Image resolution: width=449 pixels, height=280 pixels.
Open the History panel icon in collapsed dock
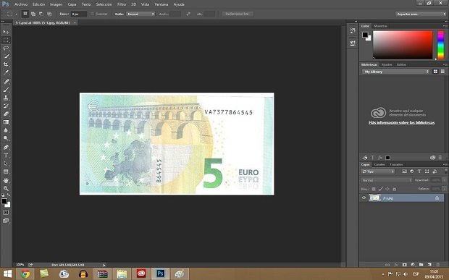[x=353, y=30]
